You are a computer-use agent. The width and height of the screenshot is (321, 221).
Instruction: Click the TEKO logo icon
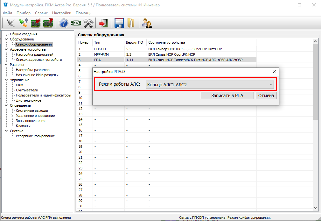(76, 23)
